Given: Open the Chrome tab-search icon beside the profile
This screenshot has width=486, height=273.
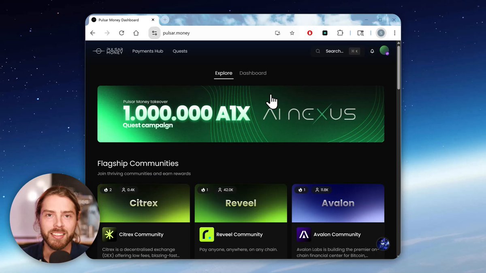Looking at the screenshot, I should [x=360, y=33].
